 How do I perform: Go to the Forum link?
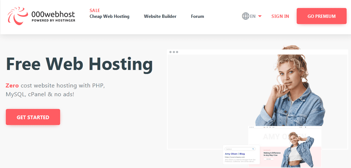point(198,16)
